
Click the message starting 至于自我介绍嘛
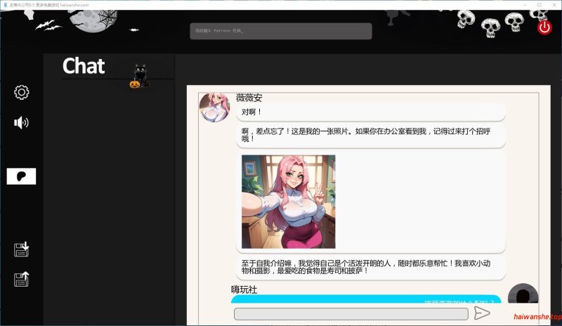tap(371, 267)
